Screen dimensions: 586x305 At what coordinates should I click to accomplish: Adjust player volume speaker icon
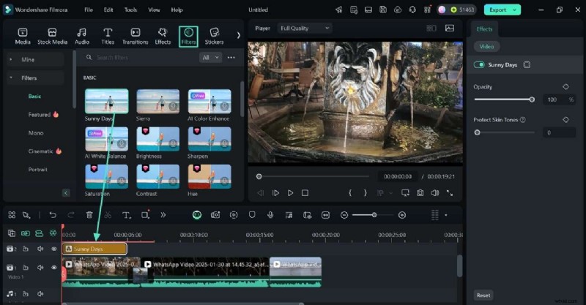point(434,193)
